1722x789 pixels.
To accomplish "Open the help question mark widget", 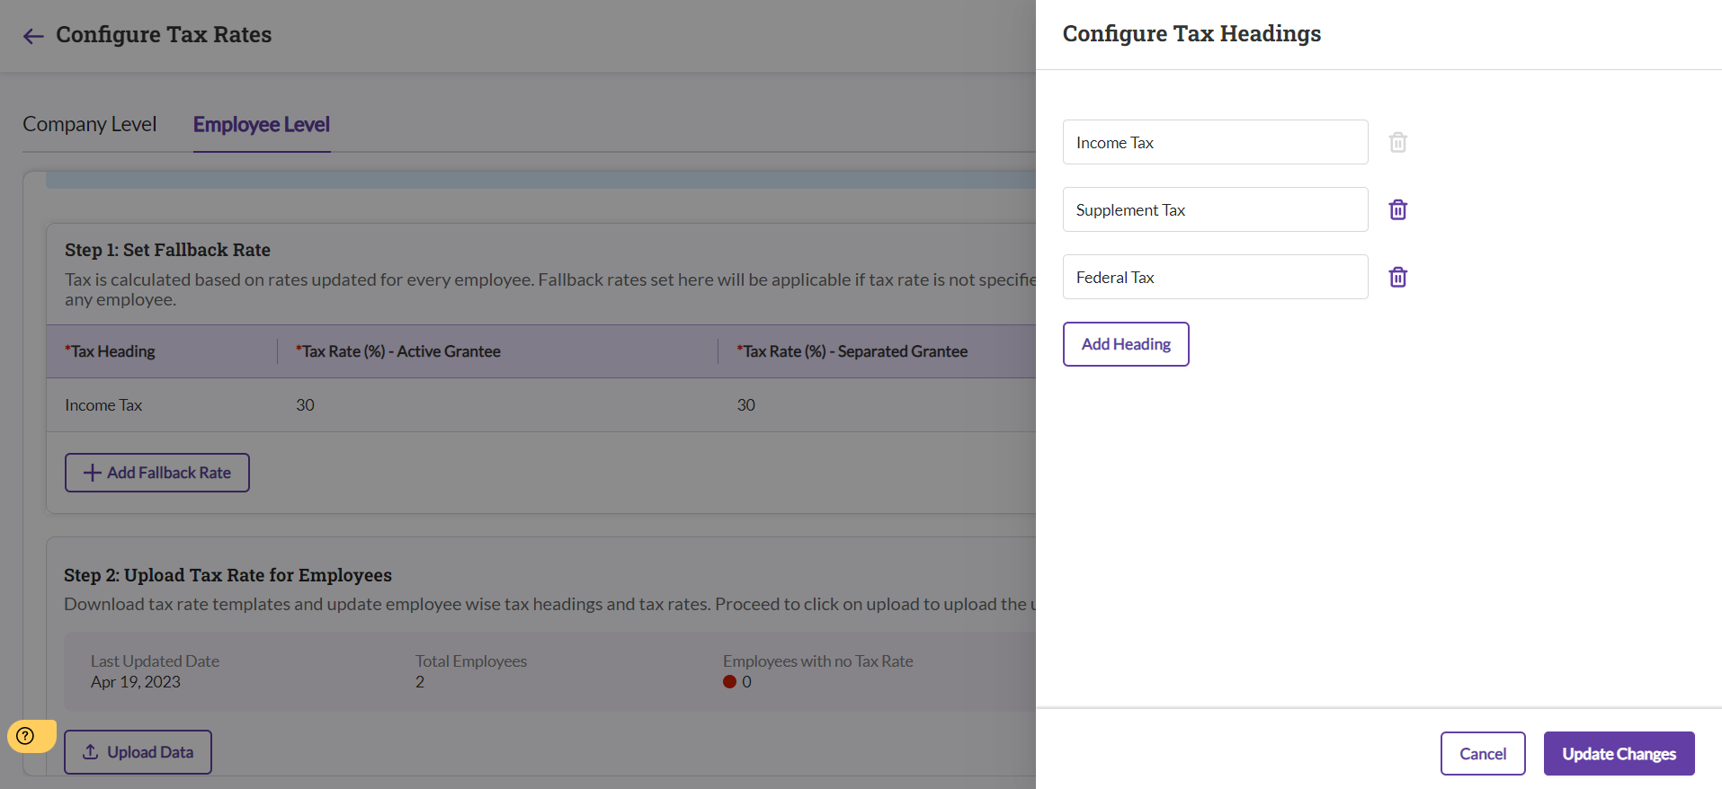I will [26, 736].
